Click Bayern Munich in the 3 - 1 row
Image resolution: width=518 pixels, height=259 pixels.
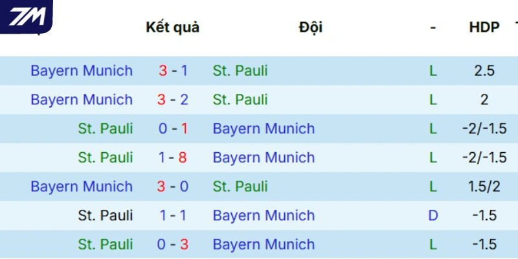pyautogui.click(x=82, y=71)
